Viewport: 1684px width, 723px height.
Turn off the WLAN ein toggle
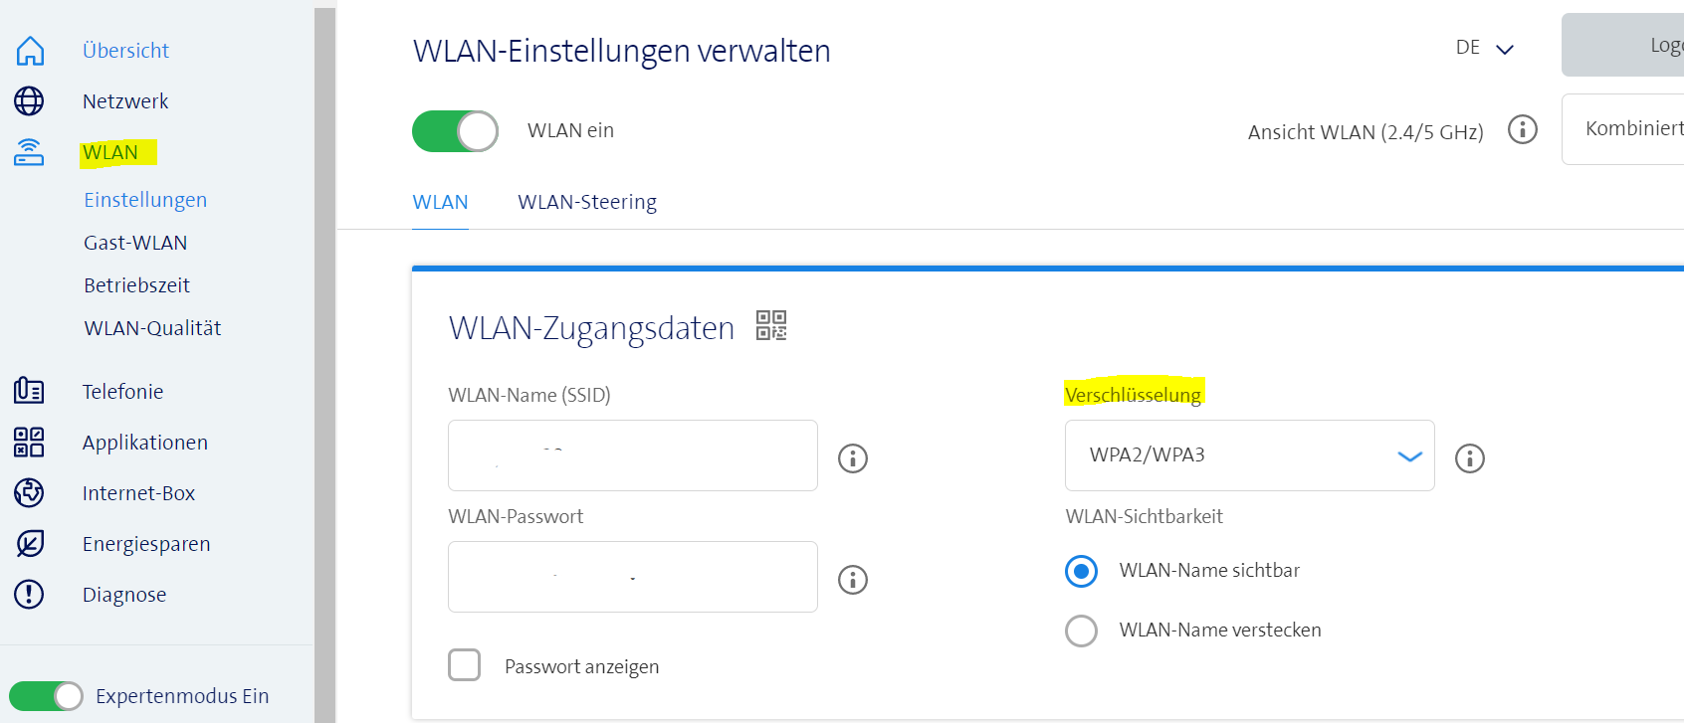pos(456,131)
